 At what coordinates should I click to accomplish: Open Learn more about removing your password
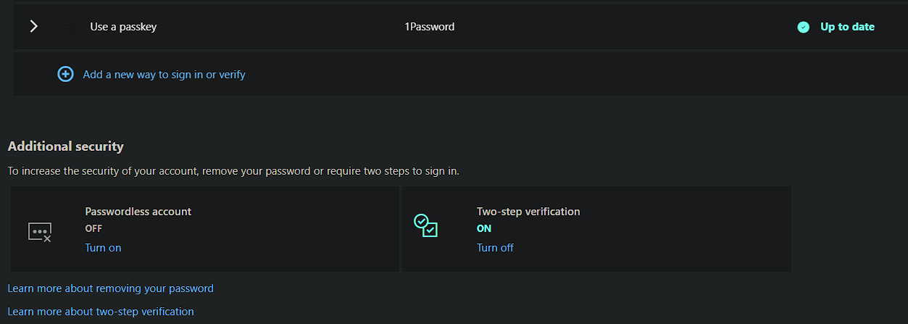pyautogui.click(x=110, y=288)
